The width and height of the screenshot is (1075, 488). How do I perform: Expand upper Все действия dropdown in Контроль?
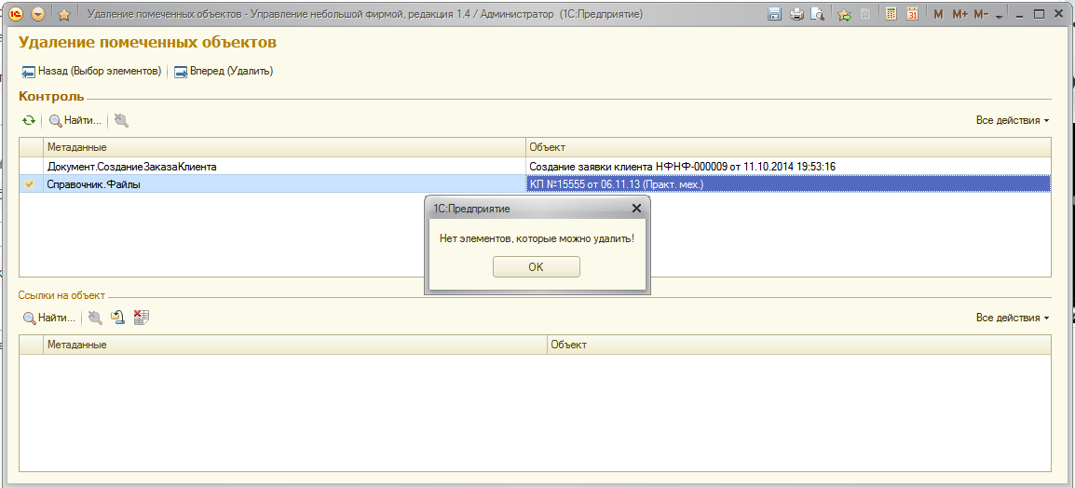[x=1012, y=121]
